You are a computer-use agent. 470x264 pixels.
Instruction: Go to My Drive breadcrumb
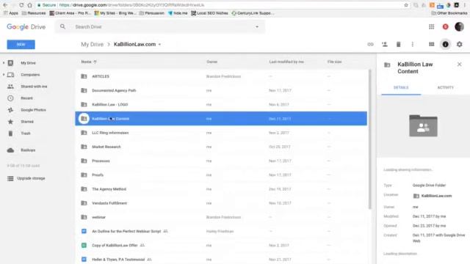(92, 44)
